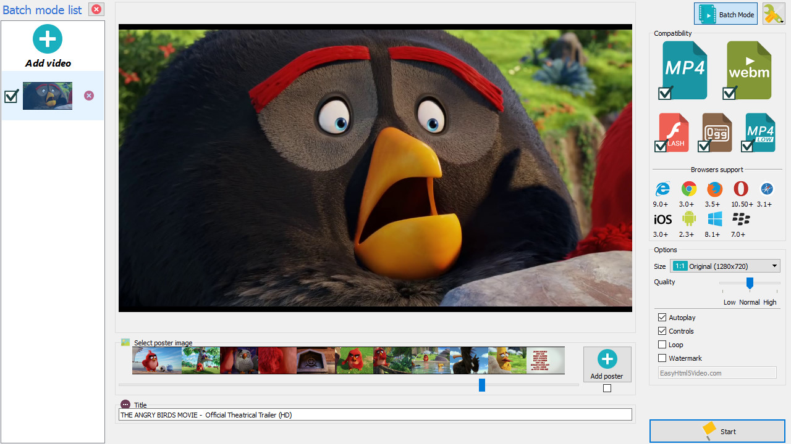Click the MP4 format icon
Image resolution: width=791 pixels, height=444 pixels.
pyautogui.click(x=685, y=68)
